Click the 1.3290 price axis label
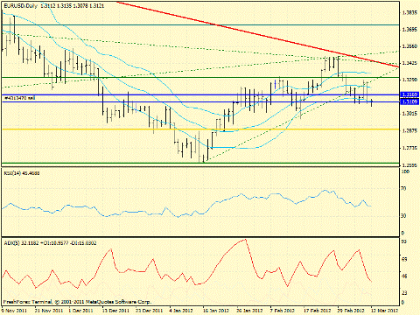This screenshot has height=315, width=420. [x=409, y=80]
